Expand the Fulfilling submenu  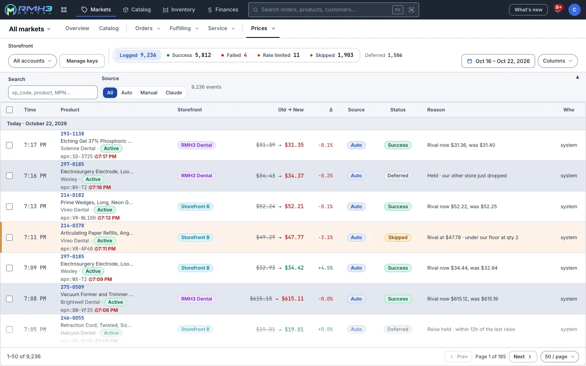(184, 28)
